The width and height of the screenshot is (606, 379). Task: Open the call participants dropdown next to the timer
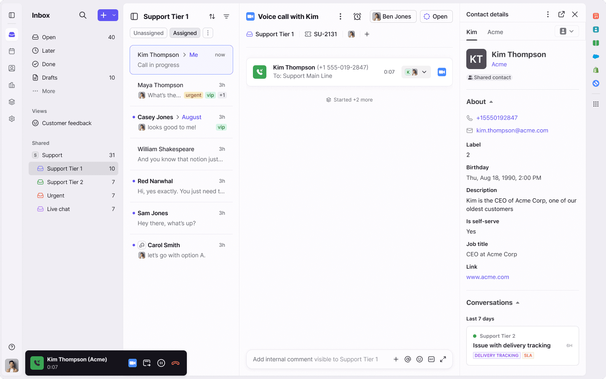coord(424,72)
